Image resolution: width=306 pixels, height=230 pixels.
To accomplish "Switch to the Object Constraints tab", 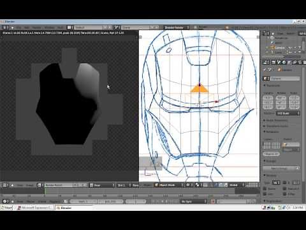I will click(x=295, y=63).
